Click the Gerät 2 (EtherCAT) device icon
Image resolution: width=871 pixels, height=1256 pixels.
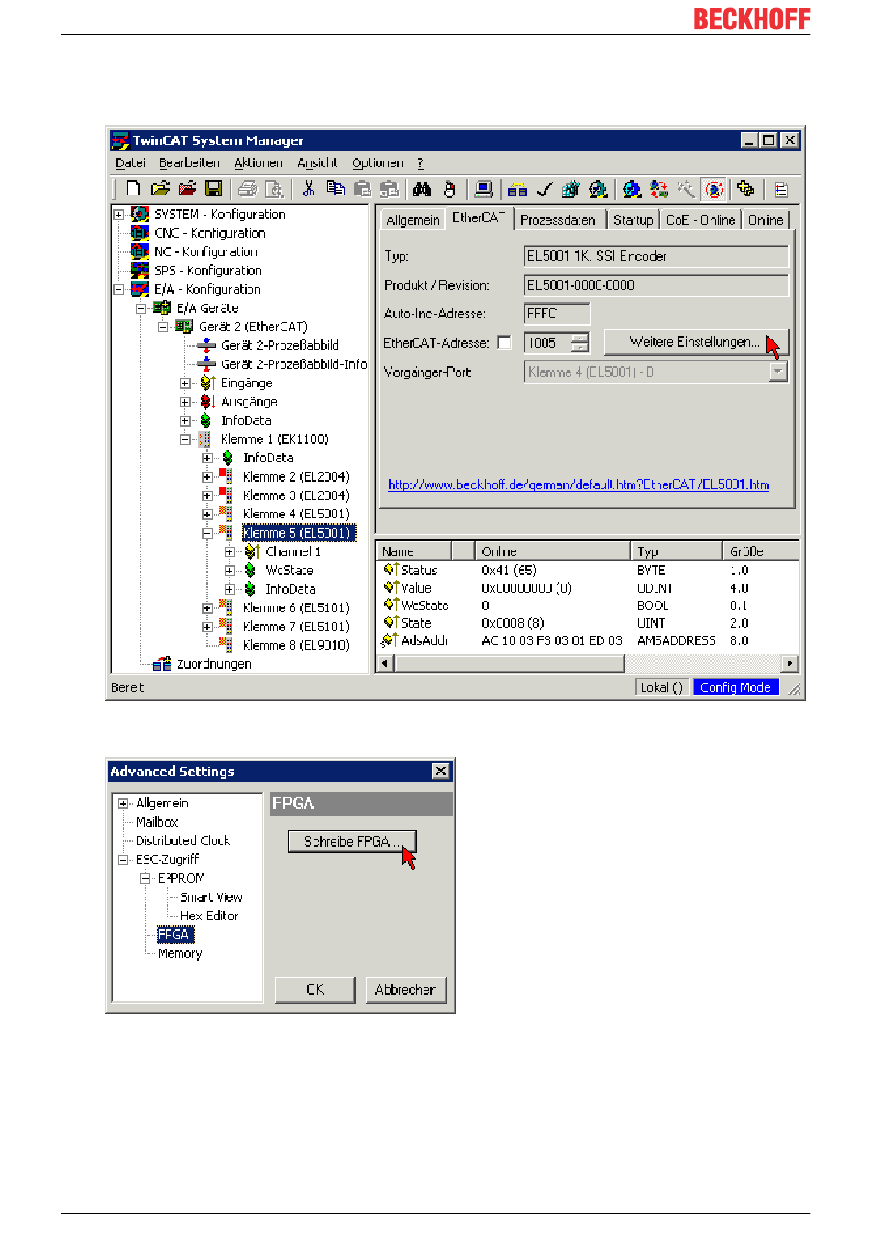(184, 327)
